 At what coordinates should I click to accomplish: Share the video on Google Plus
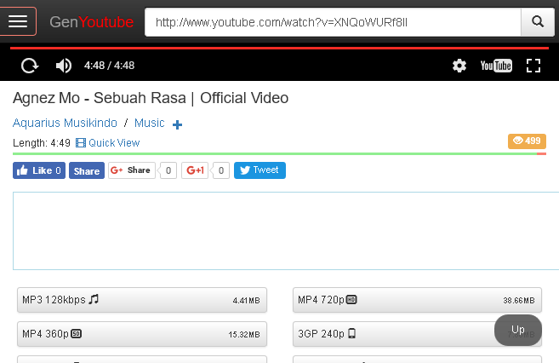click(x=132, y=170)
